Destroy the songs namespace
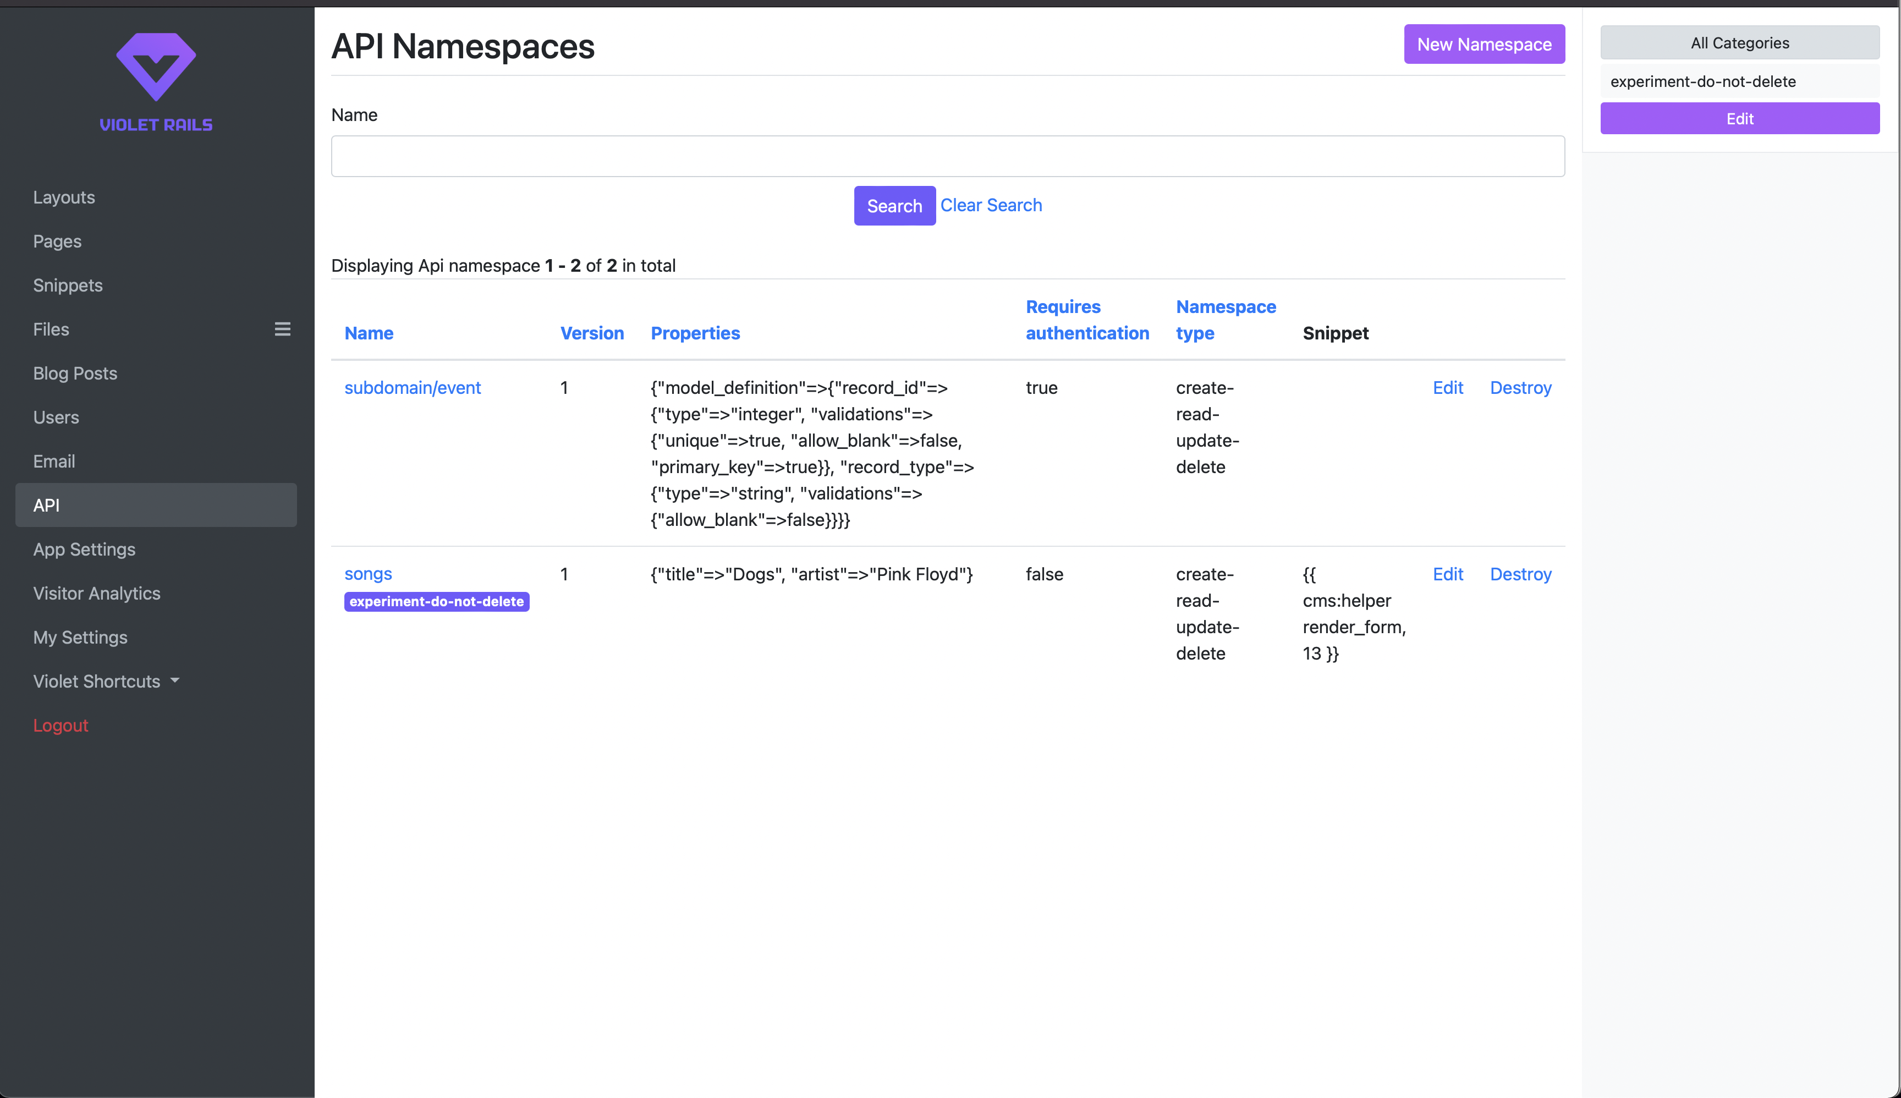Viewport: 1901px width, 1098px height. pos(1520,574)
